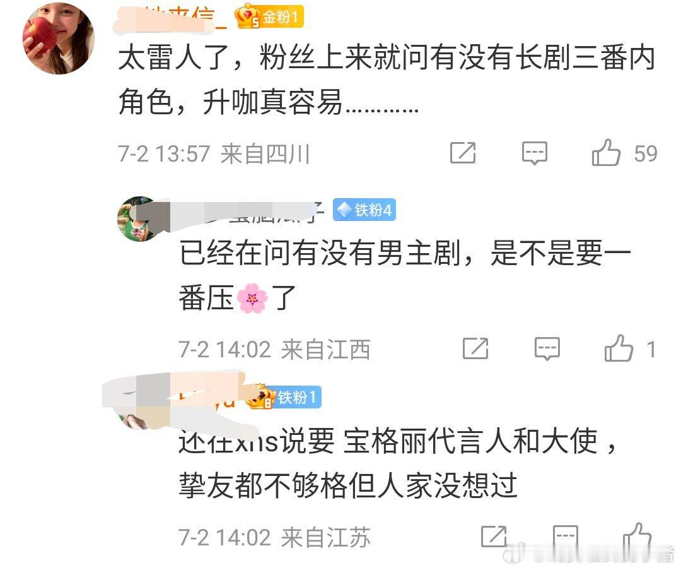Like the reply from 江西
681x570 pixels.
tap(619, 348)
